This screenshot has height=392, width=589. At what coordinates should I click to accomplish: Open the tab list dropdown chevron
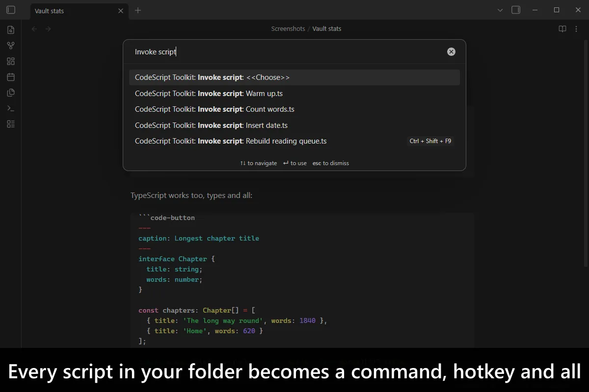click(x=500, y=10)
